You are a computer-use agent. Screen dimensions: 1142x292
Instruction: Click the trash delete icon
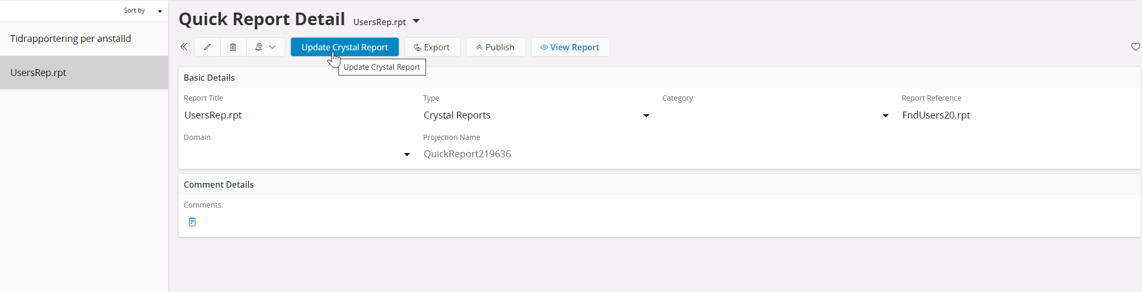(233, 47)
